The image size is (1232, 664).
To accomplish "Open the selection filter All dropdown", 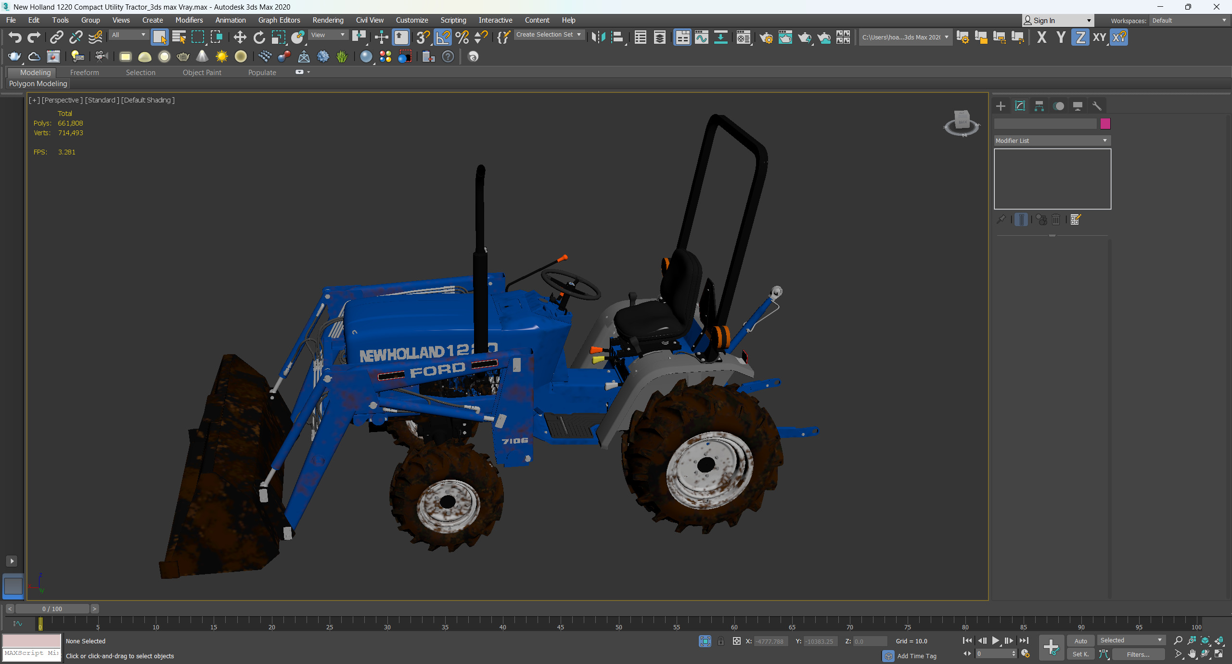I will pos(128,35).
